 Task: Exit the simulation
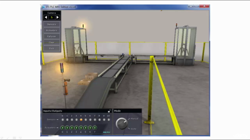pyautogui.click(x=52, y=48)
